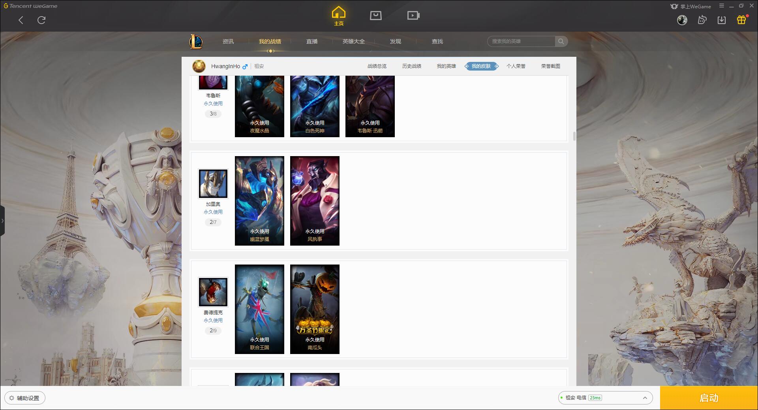Click the skin list scrollbar thumb
758x410 pixels.
(574, 136)
